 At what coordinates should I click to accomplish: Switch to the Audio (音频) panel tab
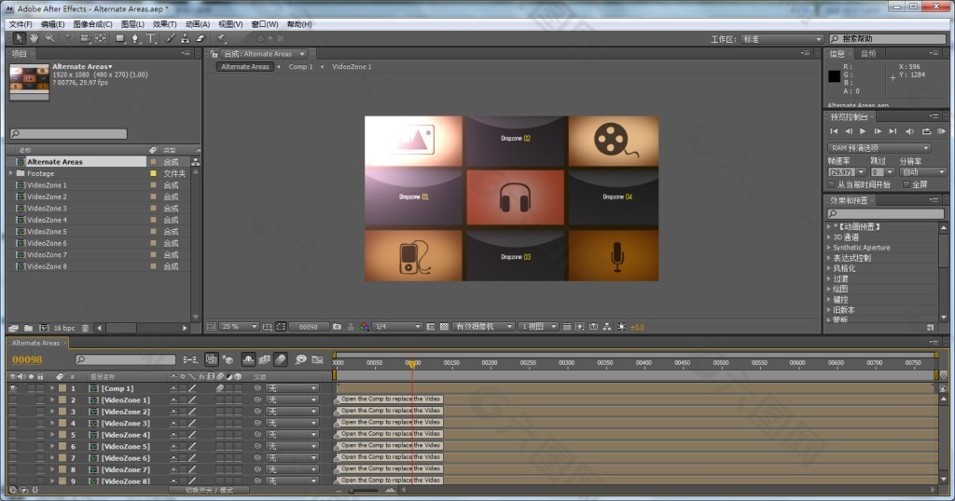(x=868, y=54)
